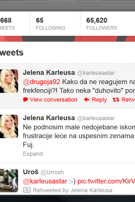Show the Tweets count stat
This screenshot has height=202, width=135.
tap(7, 24)
